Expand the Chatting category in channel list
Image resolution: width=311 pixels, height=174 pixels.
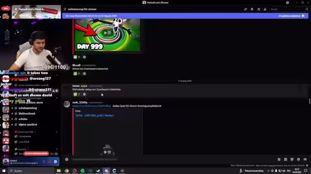pos(22,149)
